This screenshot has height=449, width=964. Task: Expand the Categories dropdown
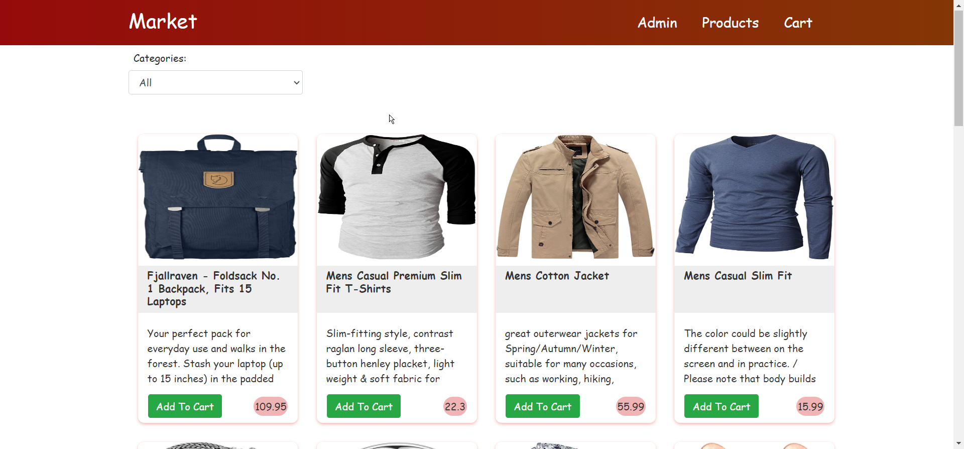point(215,82)
